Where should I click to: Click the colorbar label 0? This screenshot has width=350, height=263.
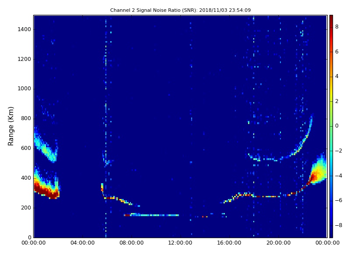(337, 126)
